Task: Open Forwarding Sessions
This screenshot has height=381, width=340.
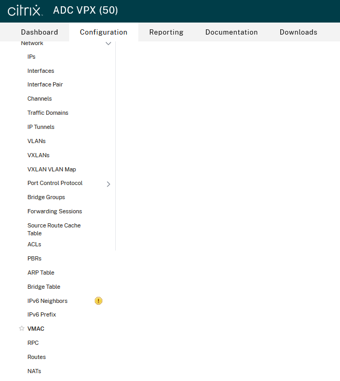Action: 54,211
